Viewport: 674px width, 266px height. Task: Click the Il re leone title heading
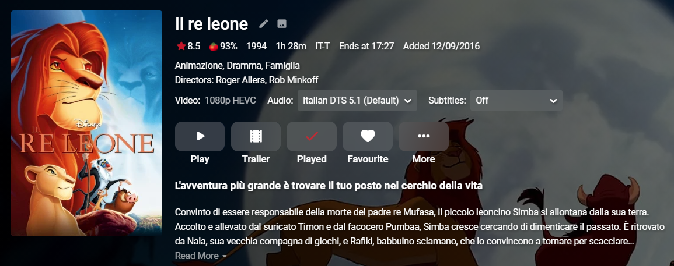coord(211,24)
